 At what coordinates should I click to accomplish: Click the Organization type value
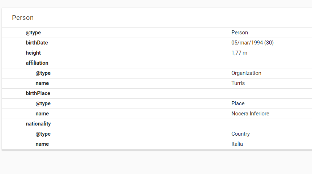(x=246, y=73)
